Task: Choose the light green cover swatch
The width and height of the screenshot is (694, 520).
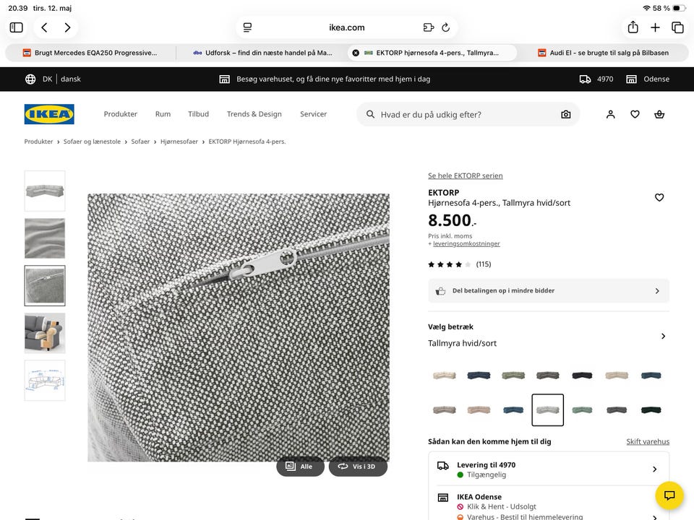Action: (582, 410)
